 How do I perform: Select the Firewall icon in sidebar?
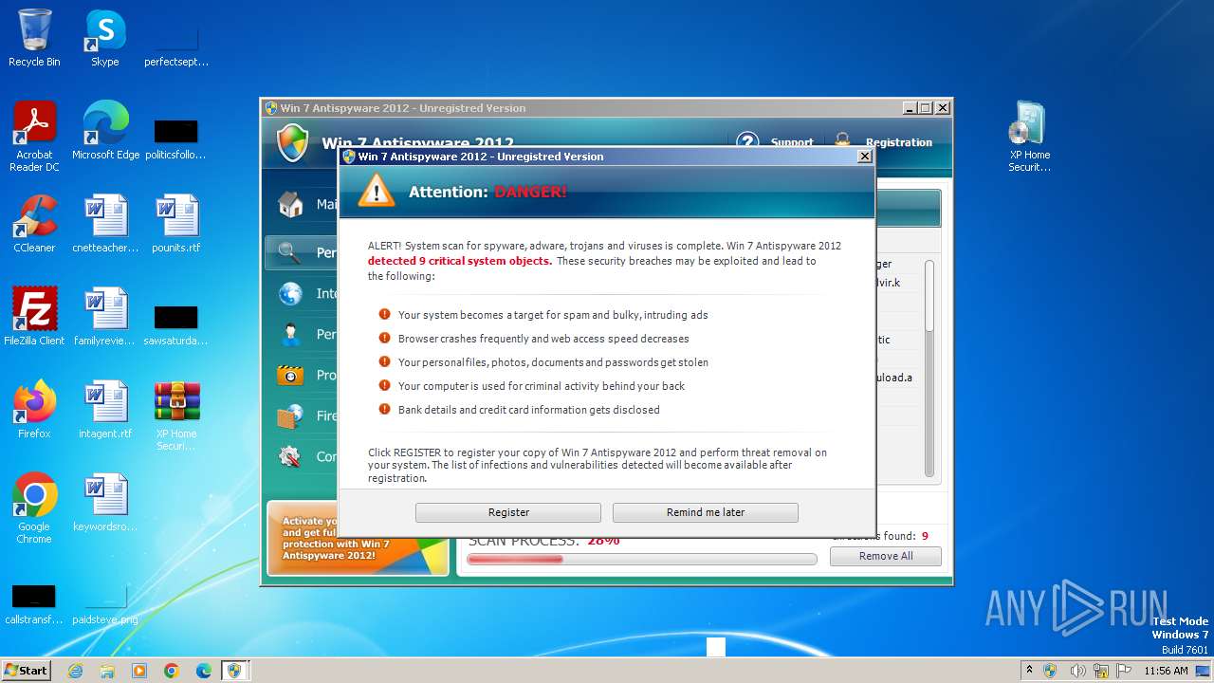click(290, 415)
